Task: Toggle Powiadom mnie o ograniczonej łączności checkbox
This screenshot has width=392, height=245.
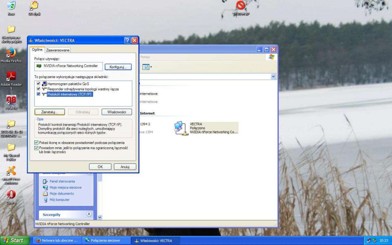Action: click(36, 148)
